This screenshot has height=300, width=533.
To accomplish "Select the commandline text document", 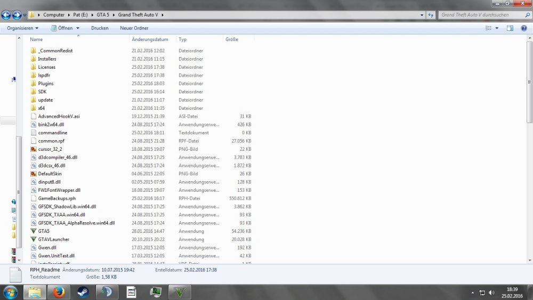I will [52, 133].
